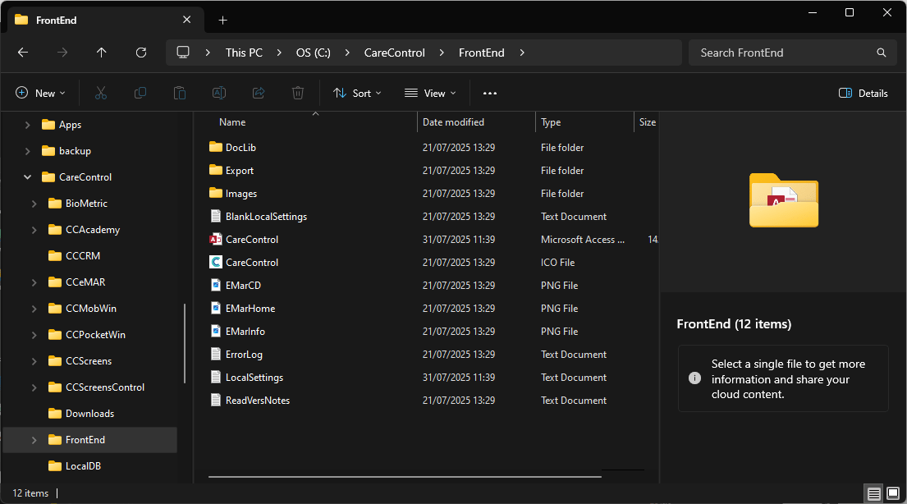Go back with the left arrow
The height and width of the screenshot is (504, 907).
23,53
